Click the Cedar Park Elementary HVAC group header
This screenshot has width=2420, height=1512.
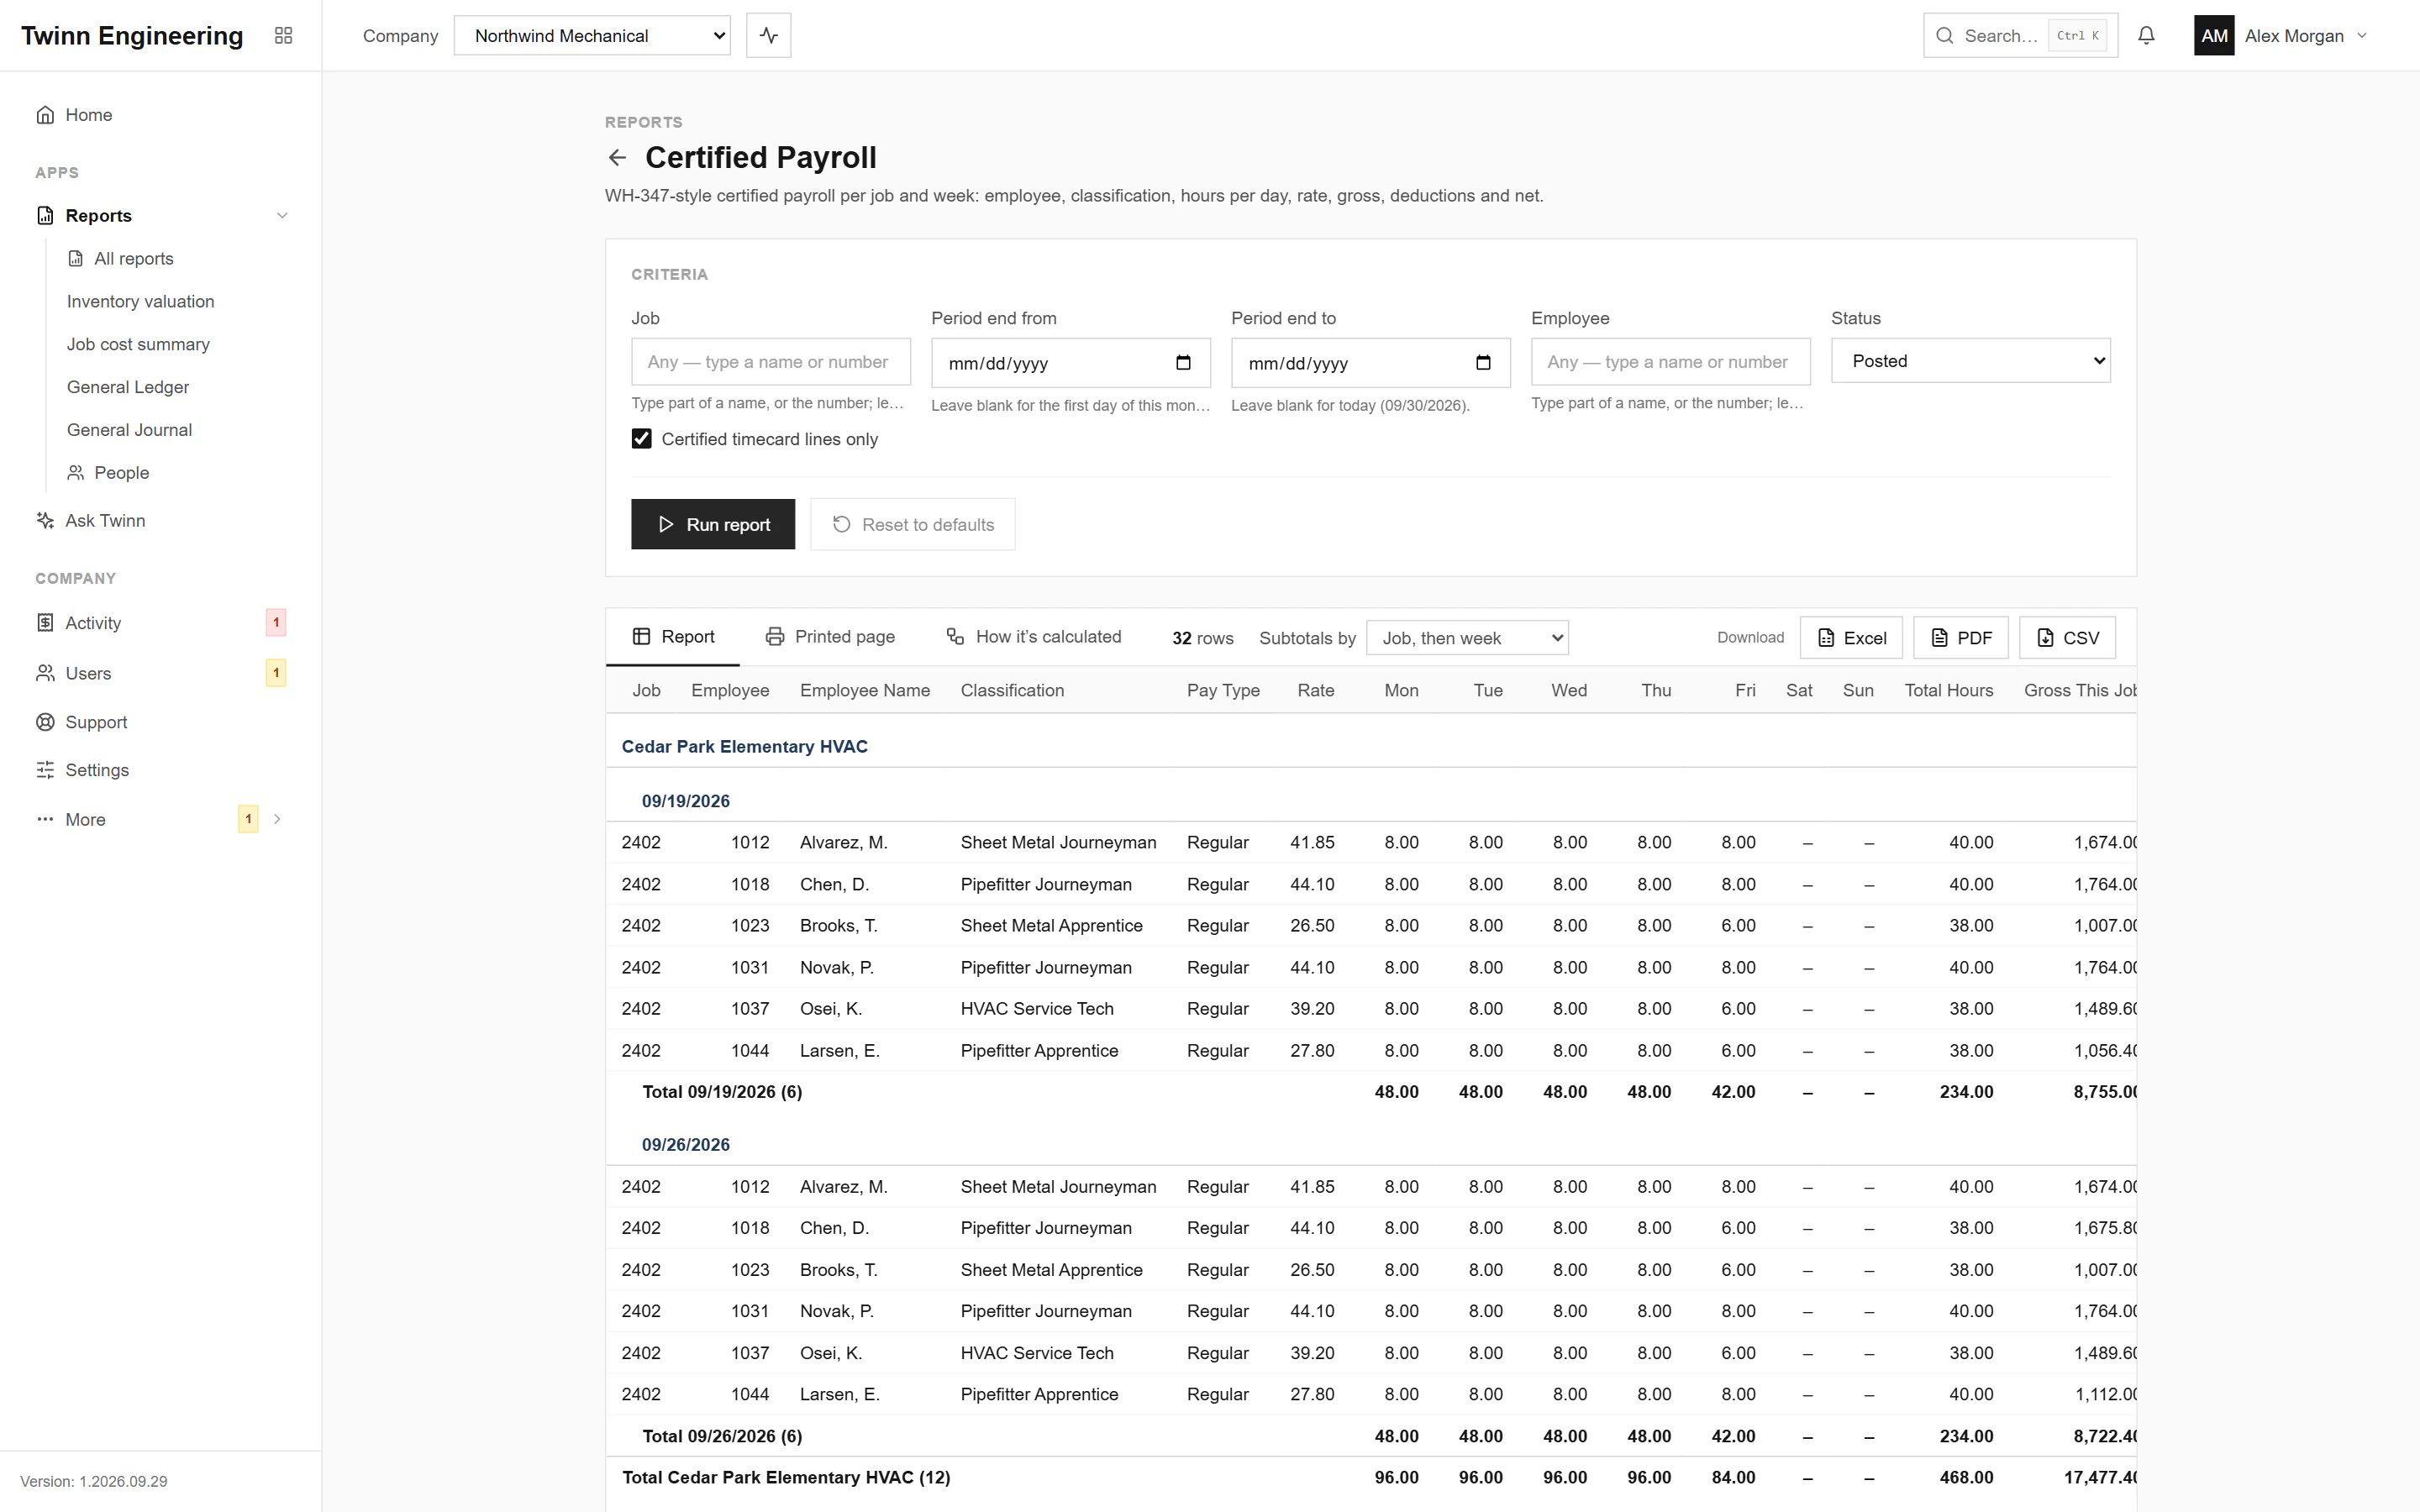[x=744, y=747]
